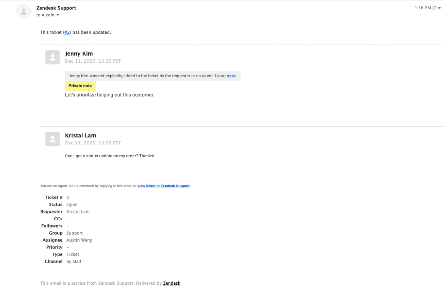The width and height of the screenshot is (443, 291).
Task: Click the Channel field showing By Mail
Action: pyautogui.click(x=74, y=261)
